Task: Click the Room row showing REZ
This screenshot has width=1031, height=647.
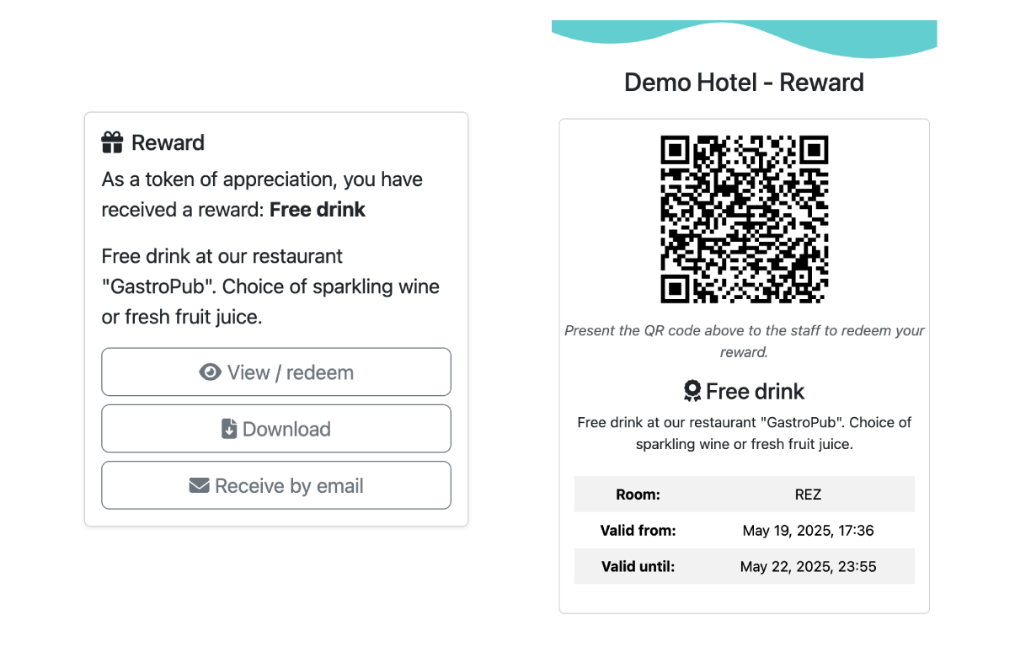Action: click(x=744, y=494)
